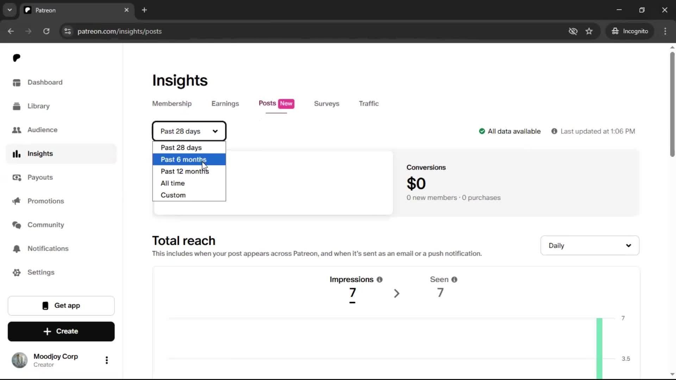Select the Posts tab
Image resolution: width=676 pixels, height=380 pixels.
point(267,103)
